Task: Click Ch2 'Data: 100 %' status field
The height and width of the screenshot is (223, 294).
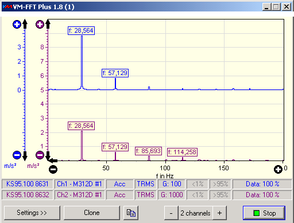Action: [262, 195]
